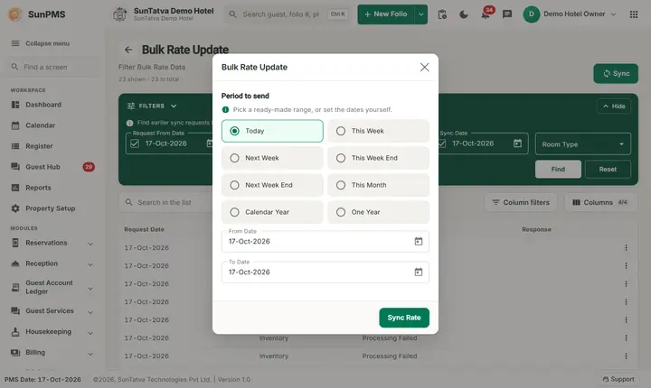Viewport: 651px width, 388px height.
Task: Open Property Setup from the sidebar
Action: click(x=51, y=208)
